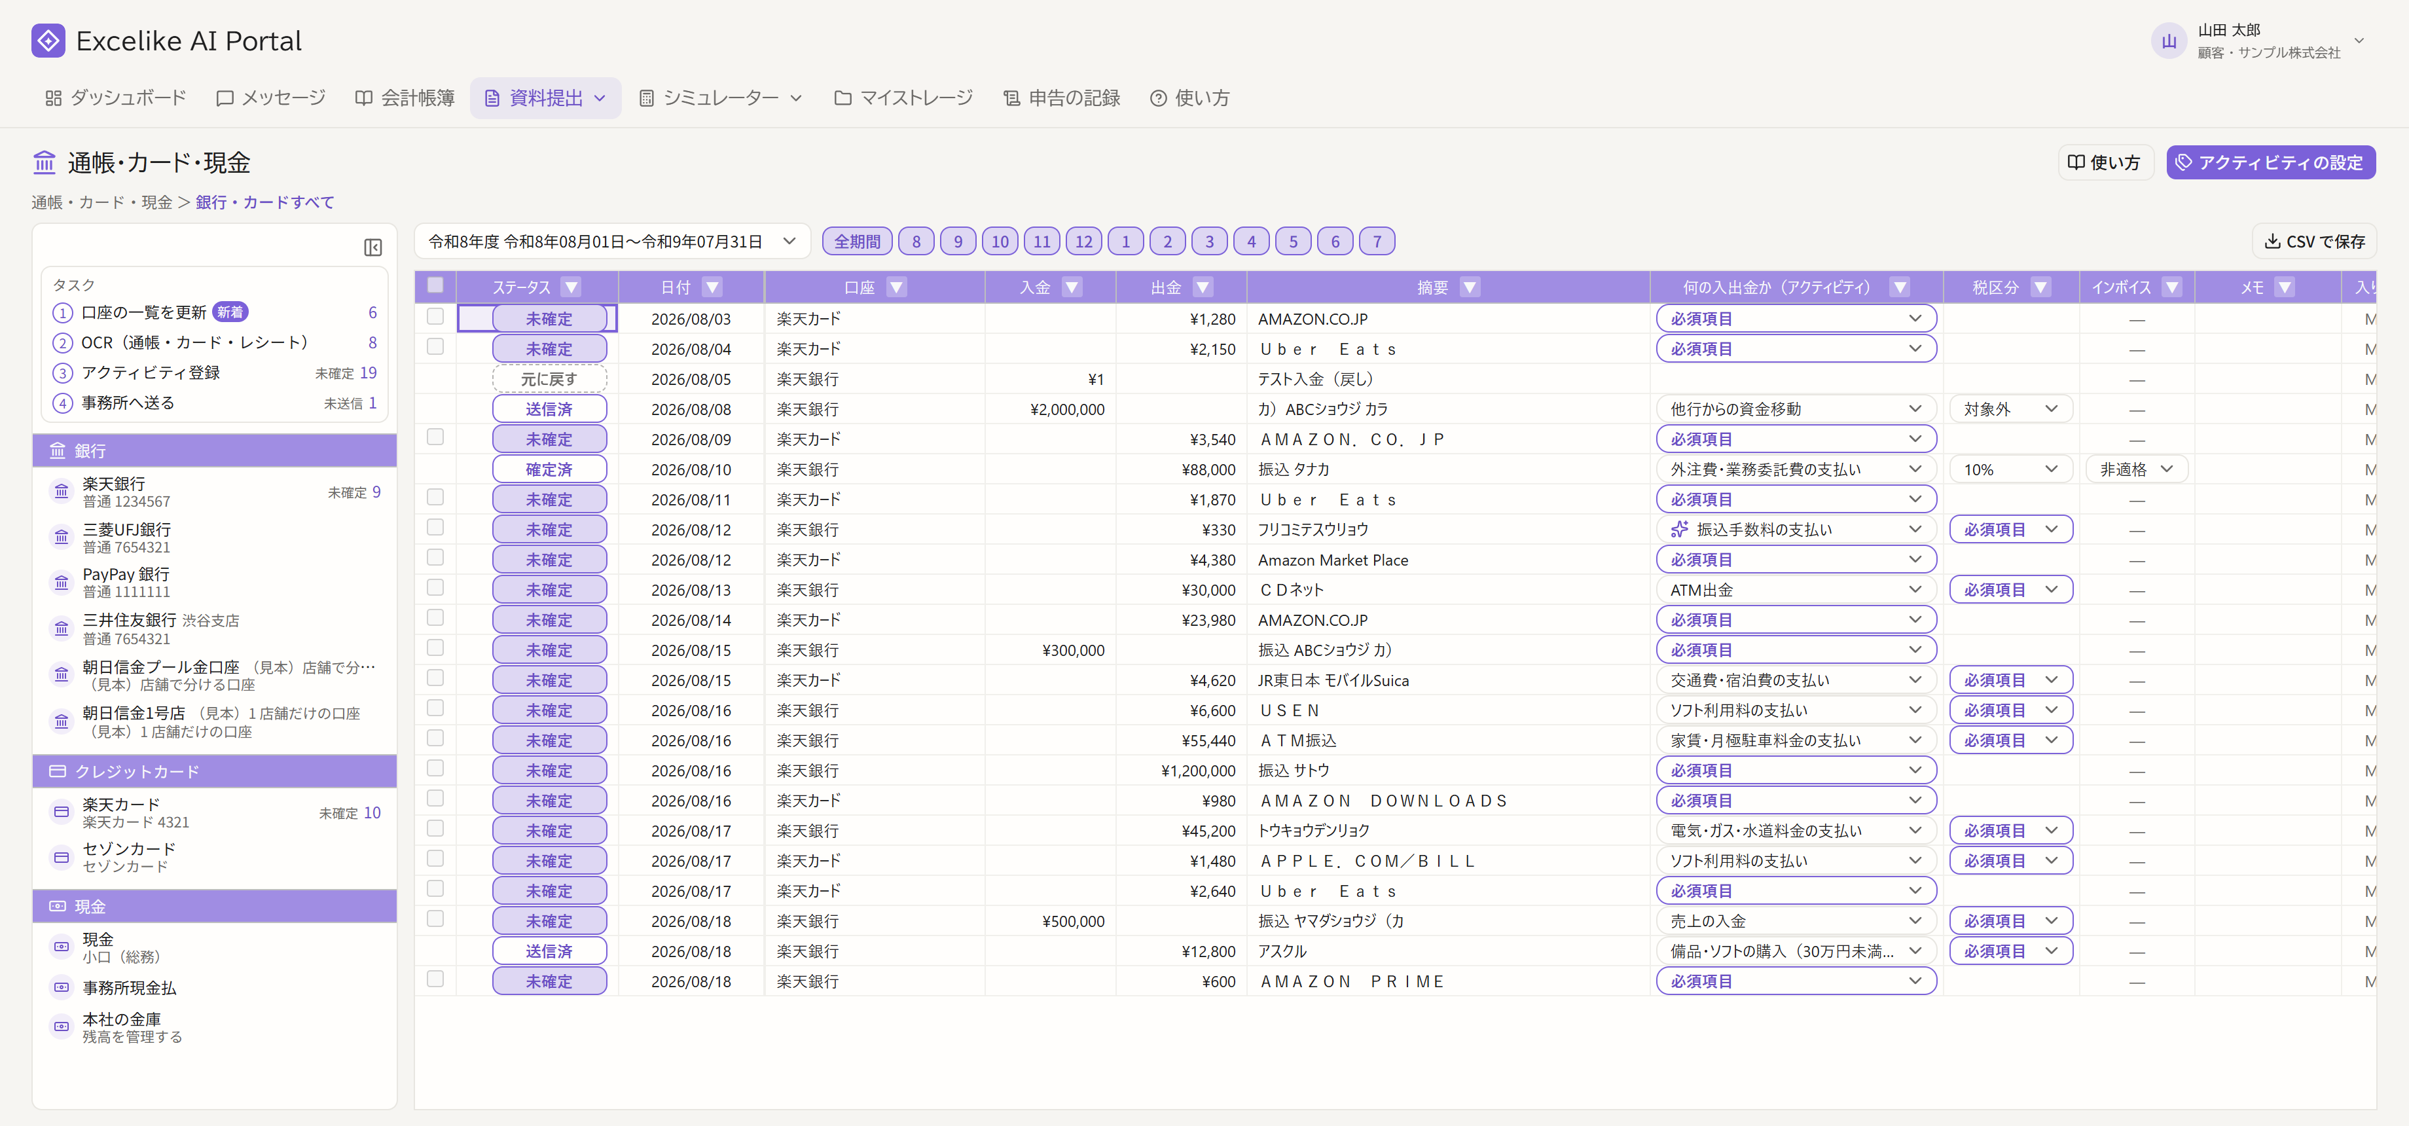
Task: Click the 銀行・カードすべて breadcrumb link
Action: point(264,202)
